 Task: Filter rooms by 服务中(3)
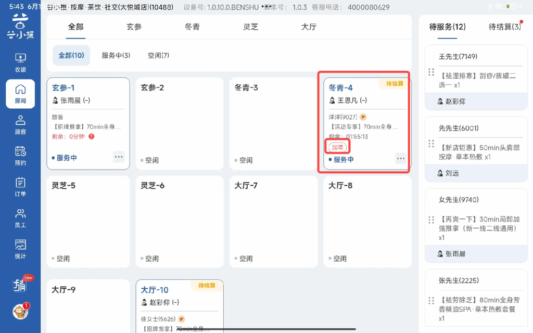point(116,55)
